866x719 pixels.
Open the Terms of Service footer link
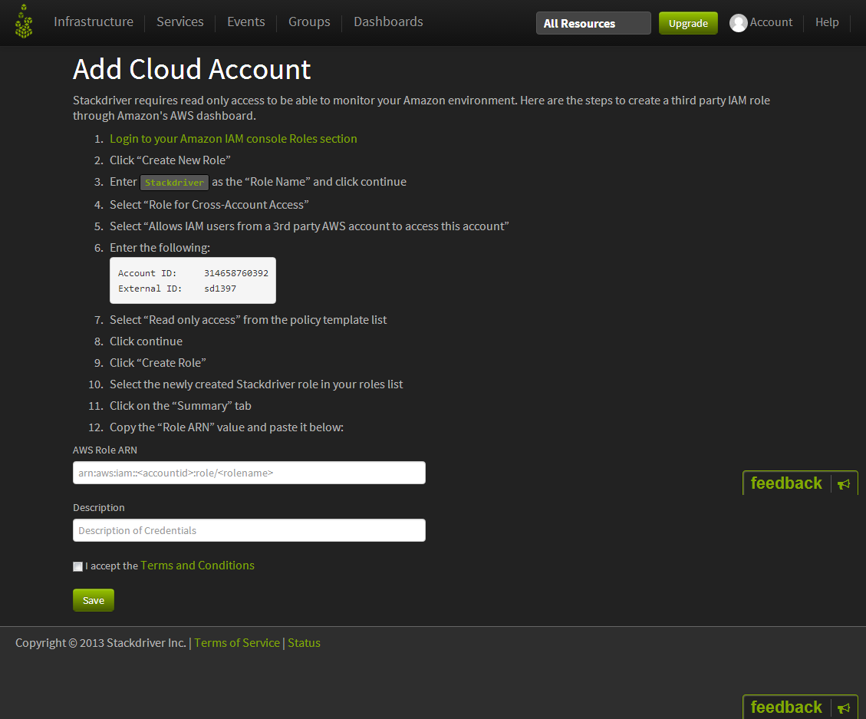click(237, 643)
